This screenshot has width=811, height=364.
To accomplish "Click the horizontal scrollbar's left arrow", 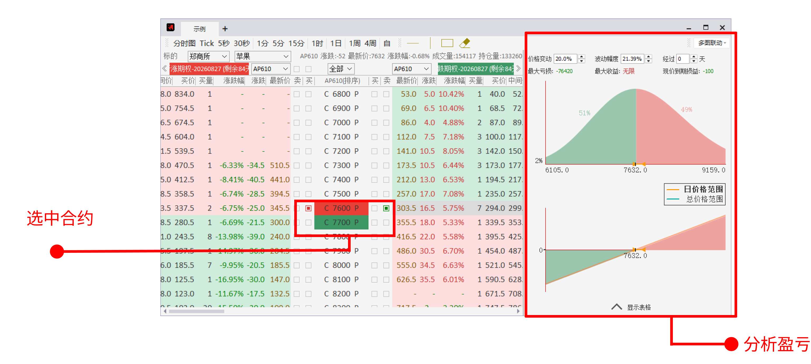I will [x=165, y=311].
